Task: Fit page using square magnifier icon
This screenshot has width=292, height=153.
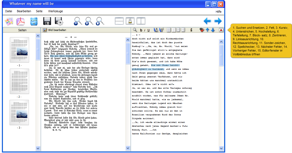Action: click(100, 21)
